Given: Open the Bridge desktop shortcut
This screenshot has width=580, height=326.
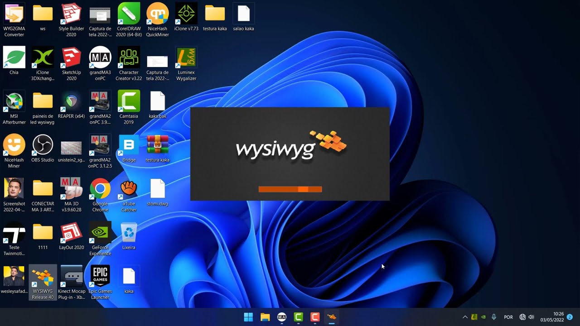Looking at the screenshot, I should point(129,149).
